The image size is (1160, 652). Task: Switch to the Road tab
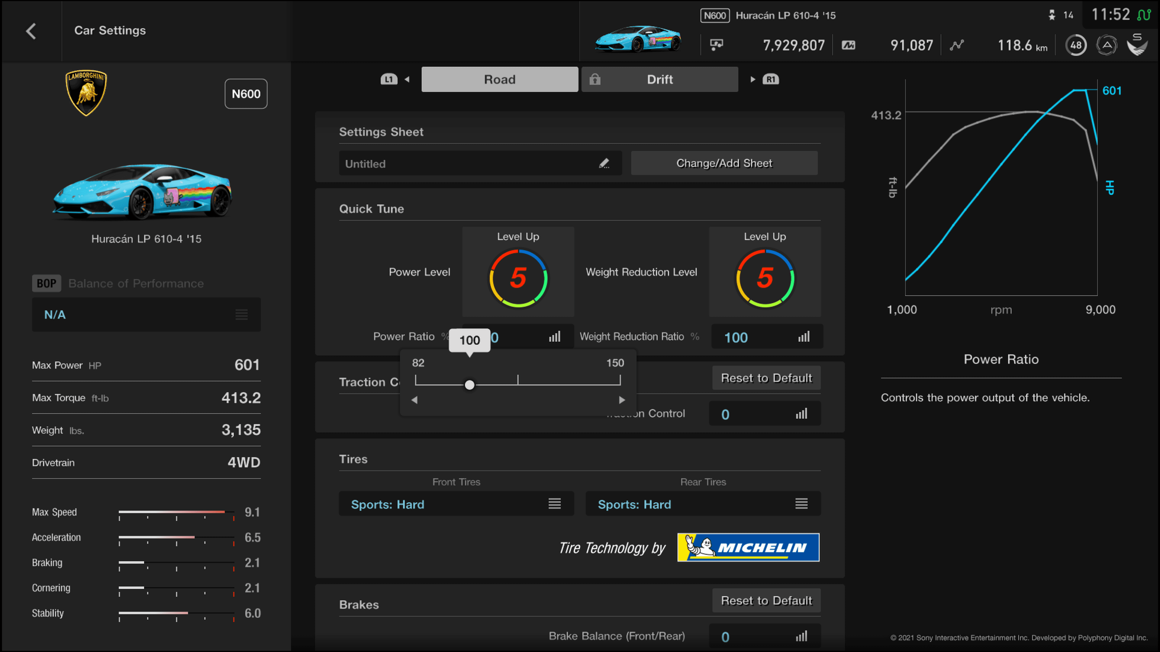coord(499,79)
